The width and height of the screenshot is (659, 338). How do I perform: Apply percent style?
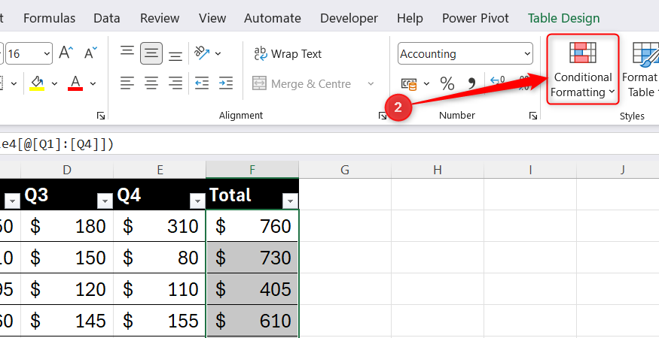(x=447, y=84)
